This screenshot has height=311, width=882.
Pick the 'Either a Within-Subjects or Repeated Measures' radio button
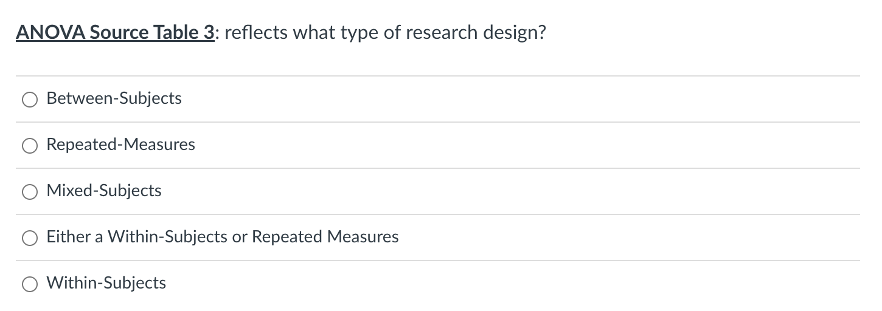[30, 238]
